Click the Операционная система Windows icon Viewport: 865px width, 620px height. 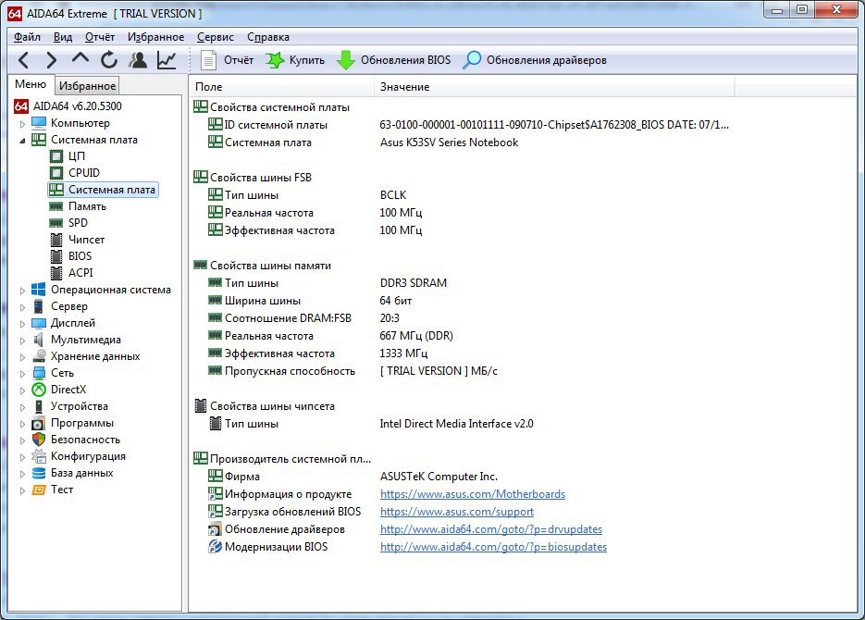[39, 290]
